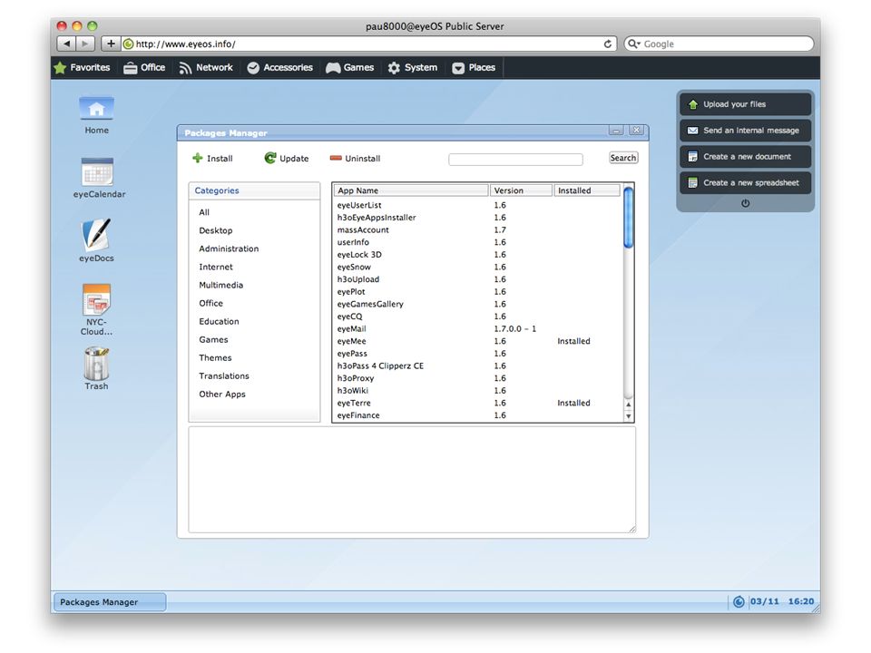Image resolution: width=871 pixels, height=653 pixels.
Task: Open the Network menu
Action: tap(206, 68)
